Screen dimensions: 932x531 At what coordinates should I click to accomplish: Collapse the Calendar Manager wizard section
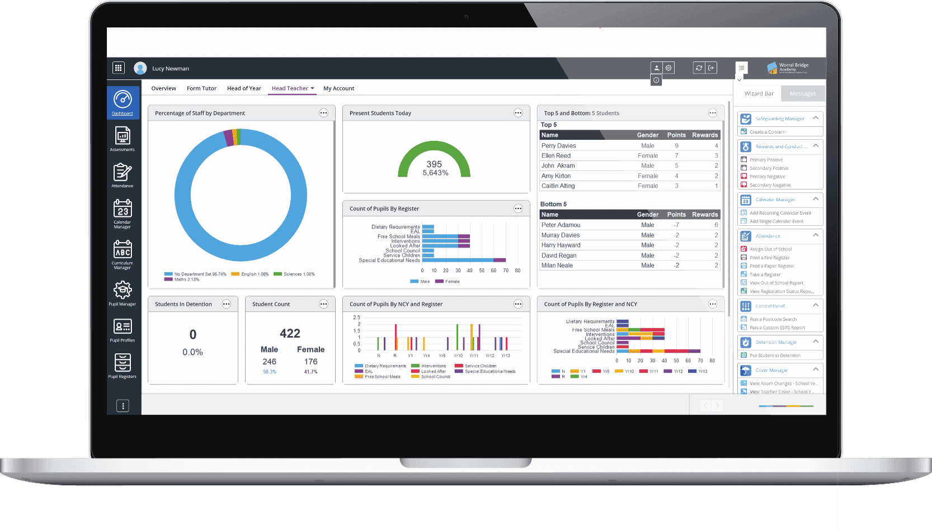(x=816, y=199)
